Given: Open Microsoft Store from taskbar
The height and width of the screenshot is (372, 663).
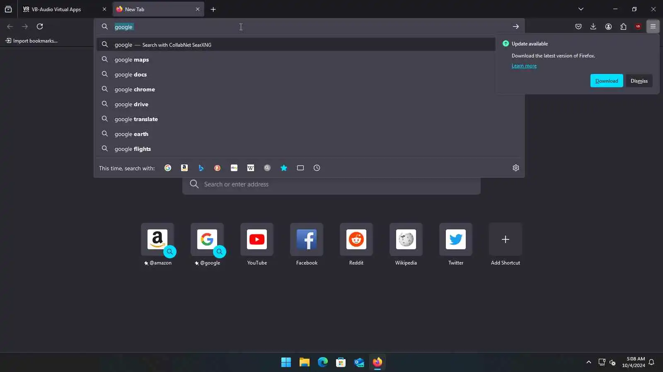Looking at the screenshot, I should (x=341, y=362).
